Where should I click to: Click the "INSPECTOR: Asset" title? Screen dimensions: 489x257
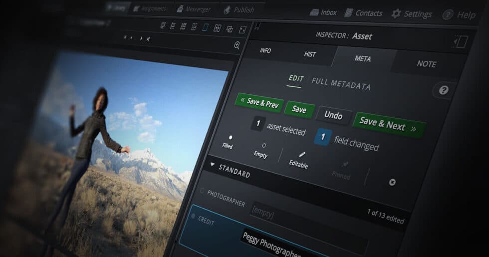coord(344,36)
